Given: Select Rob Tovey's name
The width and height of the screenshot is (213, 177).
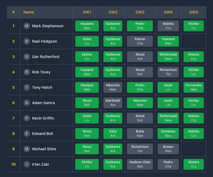Looking at the screenshot, I should (x=41, y=72).
